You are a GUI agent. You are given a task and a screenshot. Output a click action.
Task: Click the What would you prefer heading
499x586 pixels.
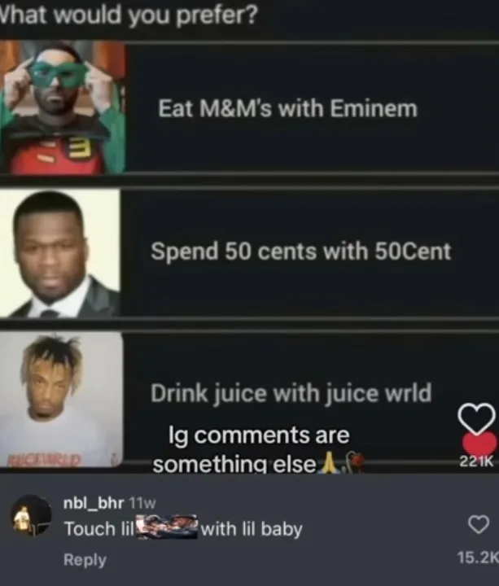129,15
